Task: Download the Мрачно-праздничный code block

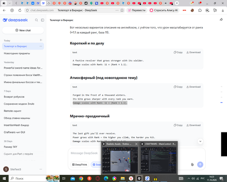Action: 193,125
